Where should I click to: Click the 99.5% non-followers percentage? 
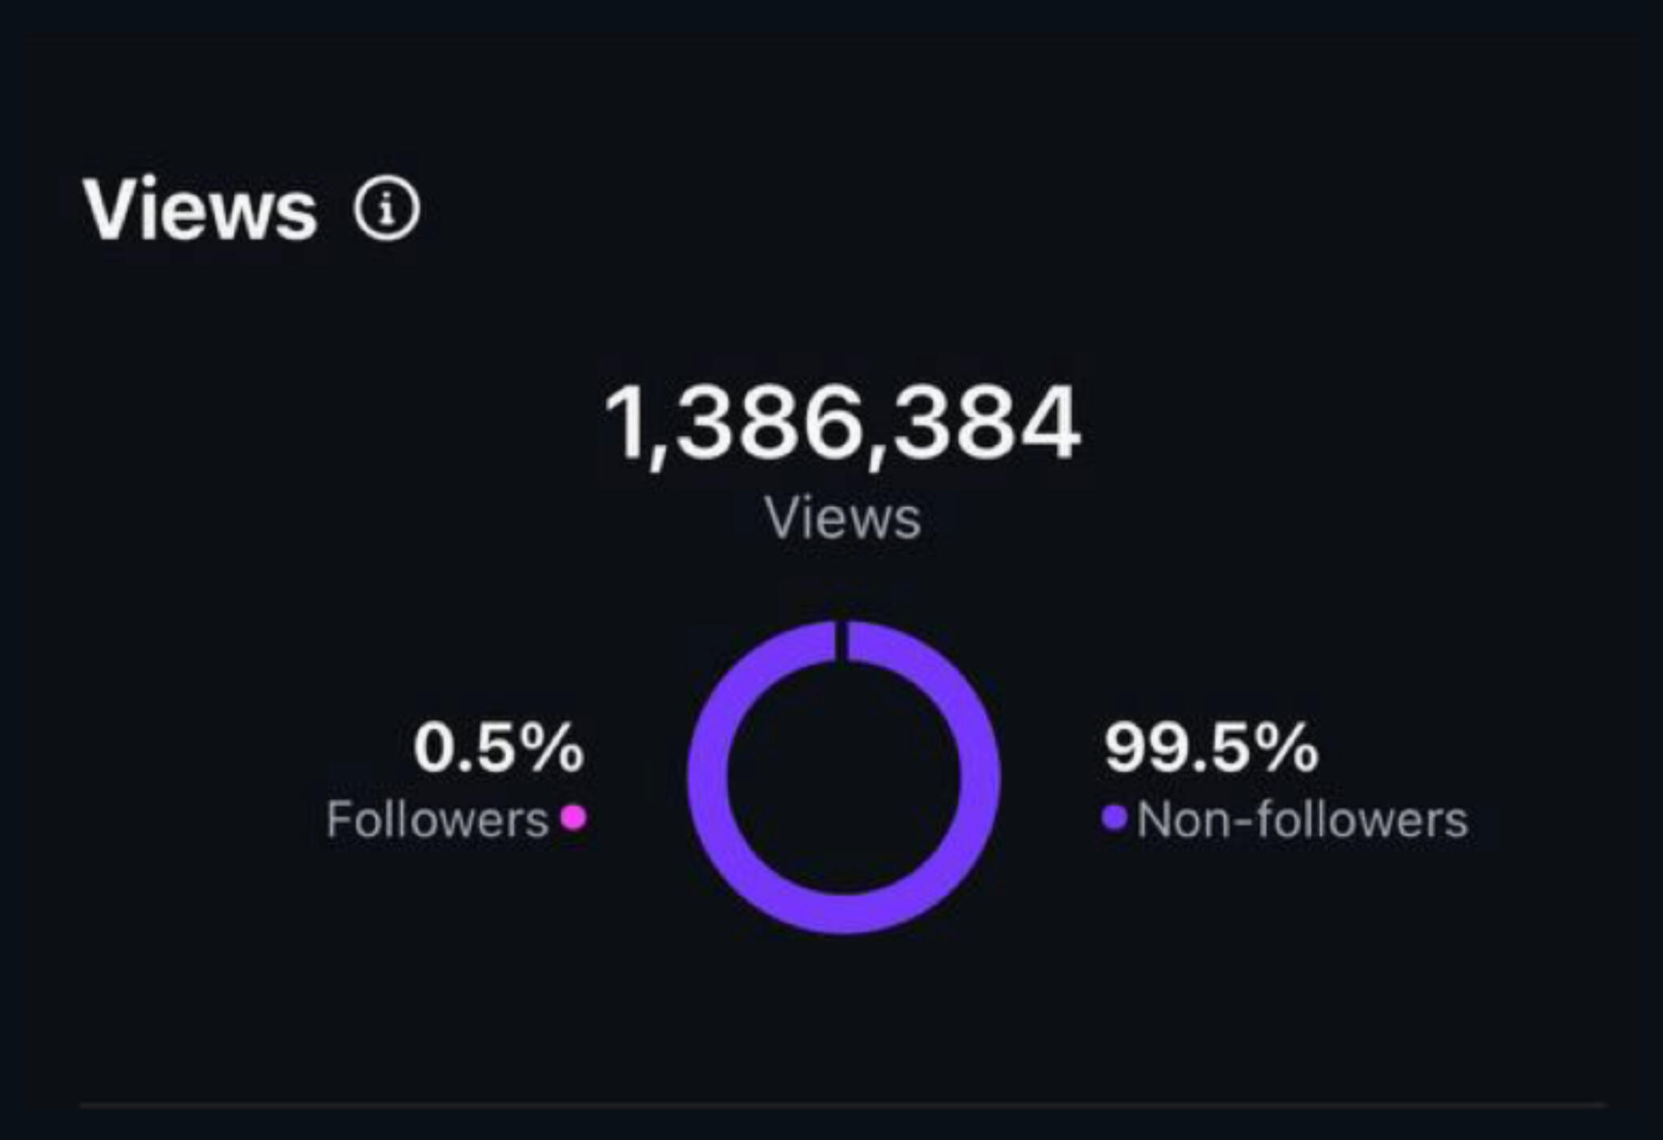pos(1211,748)
